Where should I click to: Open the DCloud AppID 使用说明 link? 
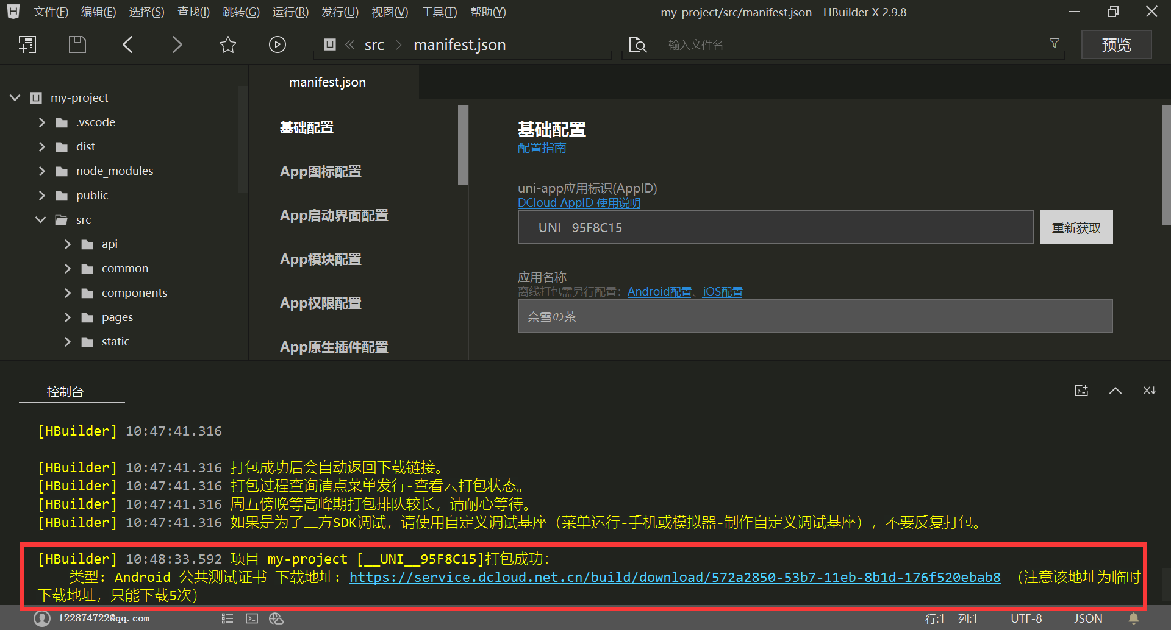coord(579,202)
